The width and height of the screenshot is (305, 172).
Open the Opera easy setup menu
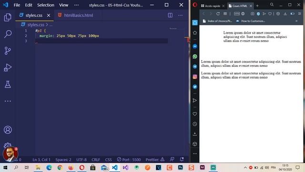coord(300,14)
